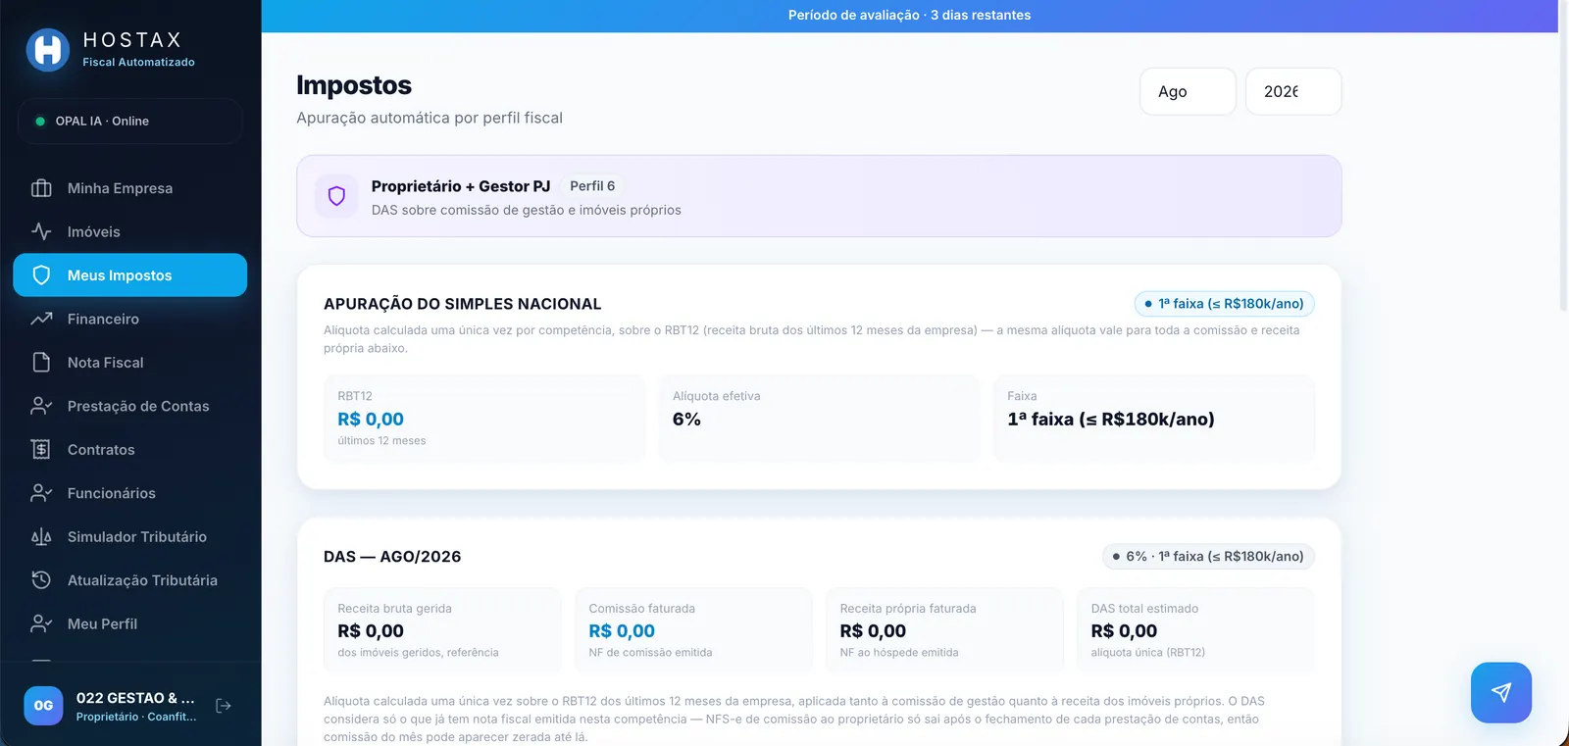Click the Funcionários person icon
The height and width of the screenshot is (746, 1569).
point(41,493)
